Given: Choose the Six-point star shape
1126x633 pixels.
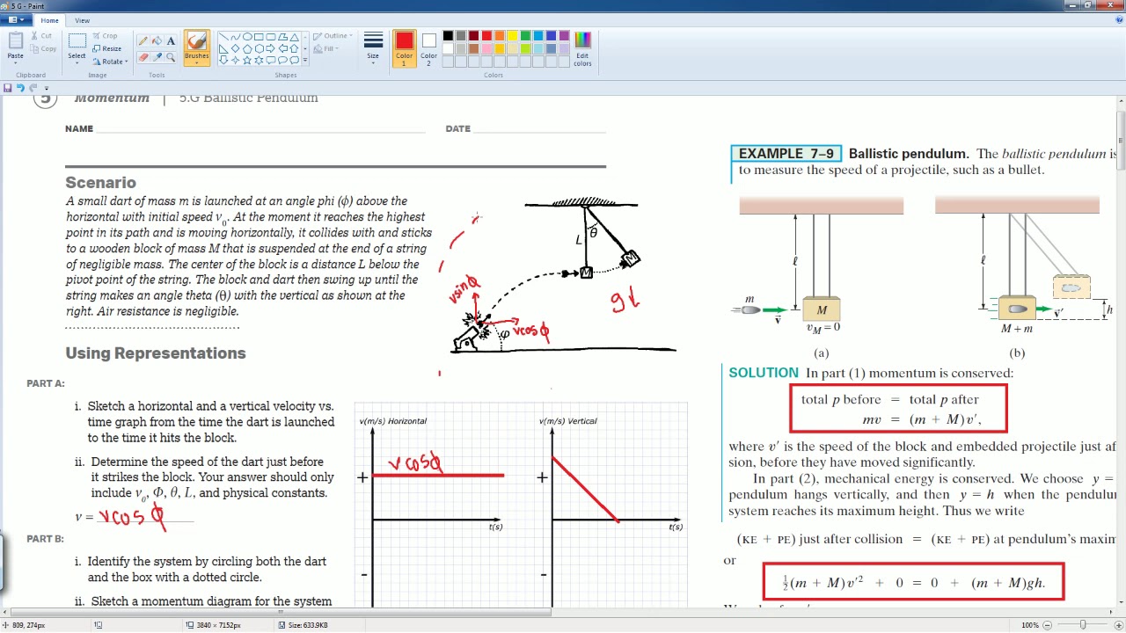Looking at the screenshot, I should point(259,60).
